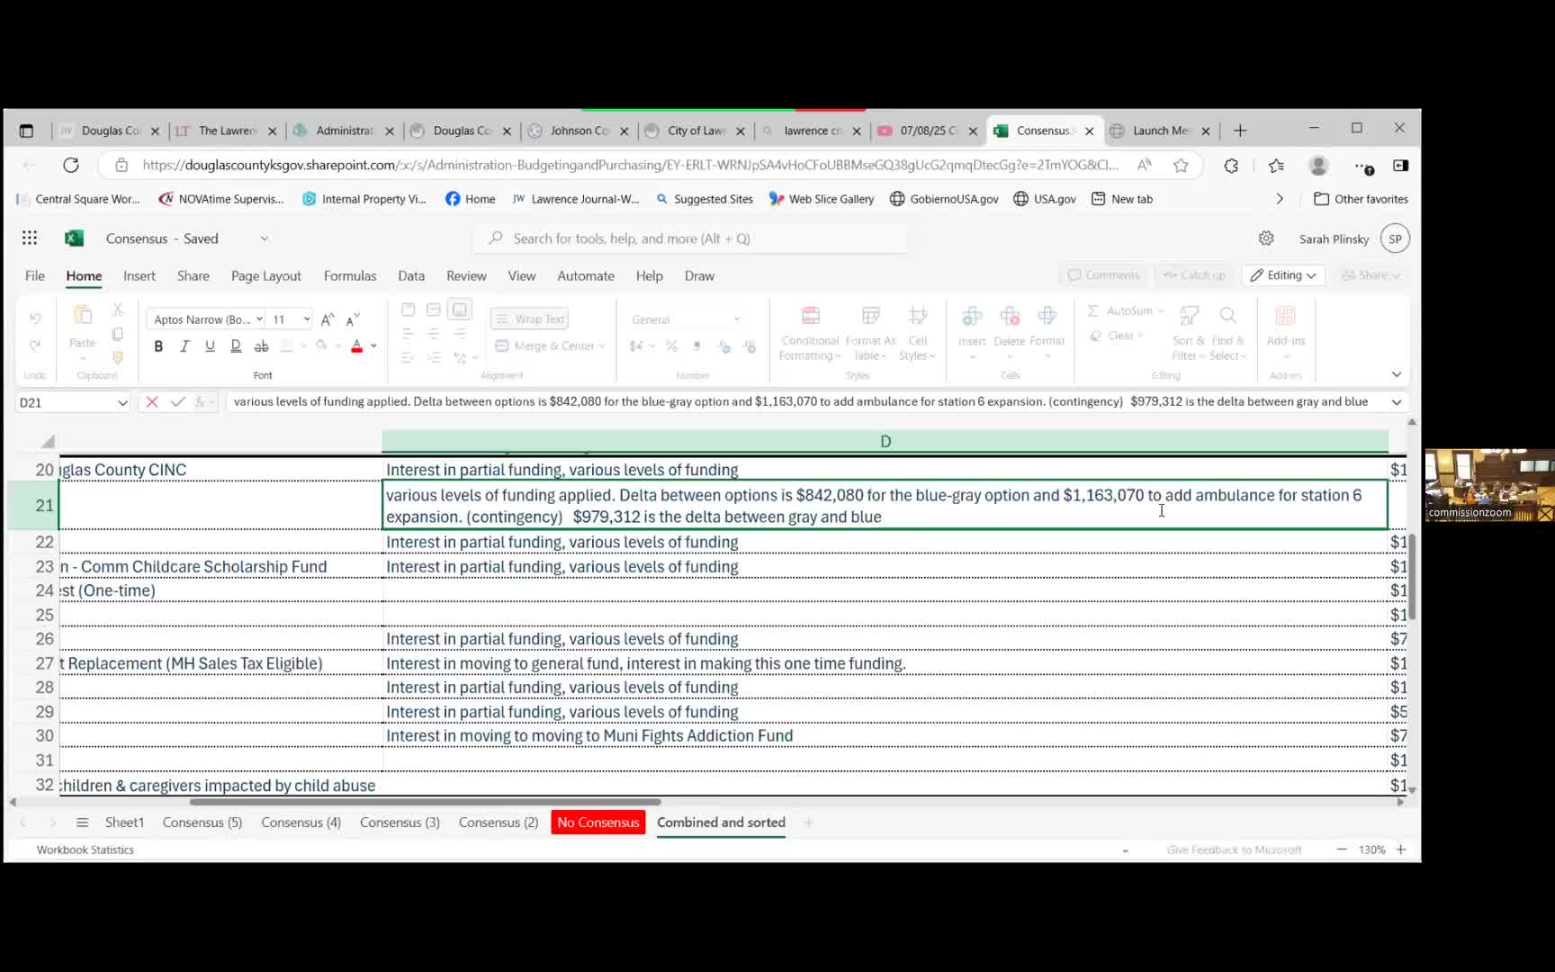Click the app launcher grid icon

[30, 238]
